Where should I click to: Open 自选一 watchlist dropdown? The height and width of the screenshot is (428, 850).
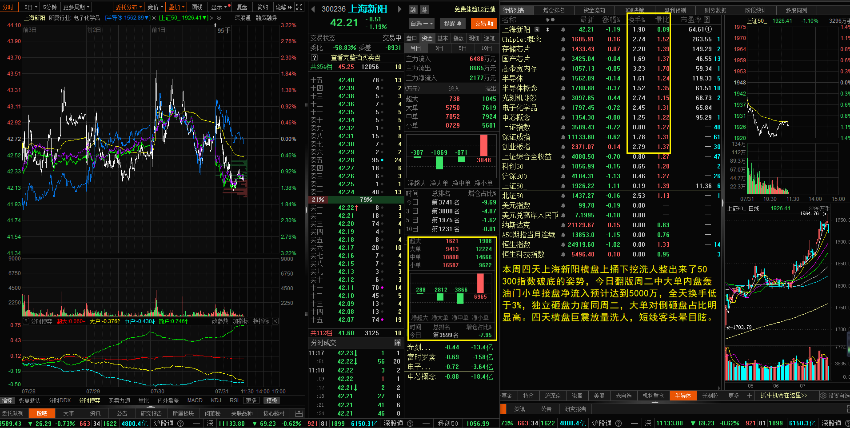[x=421, y=24]
